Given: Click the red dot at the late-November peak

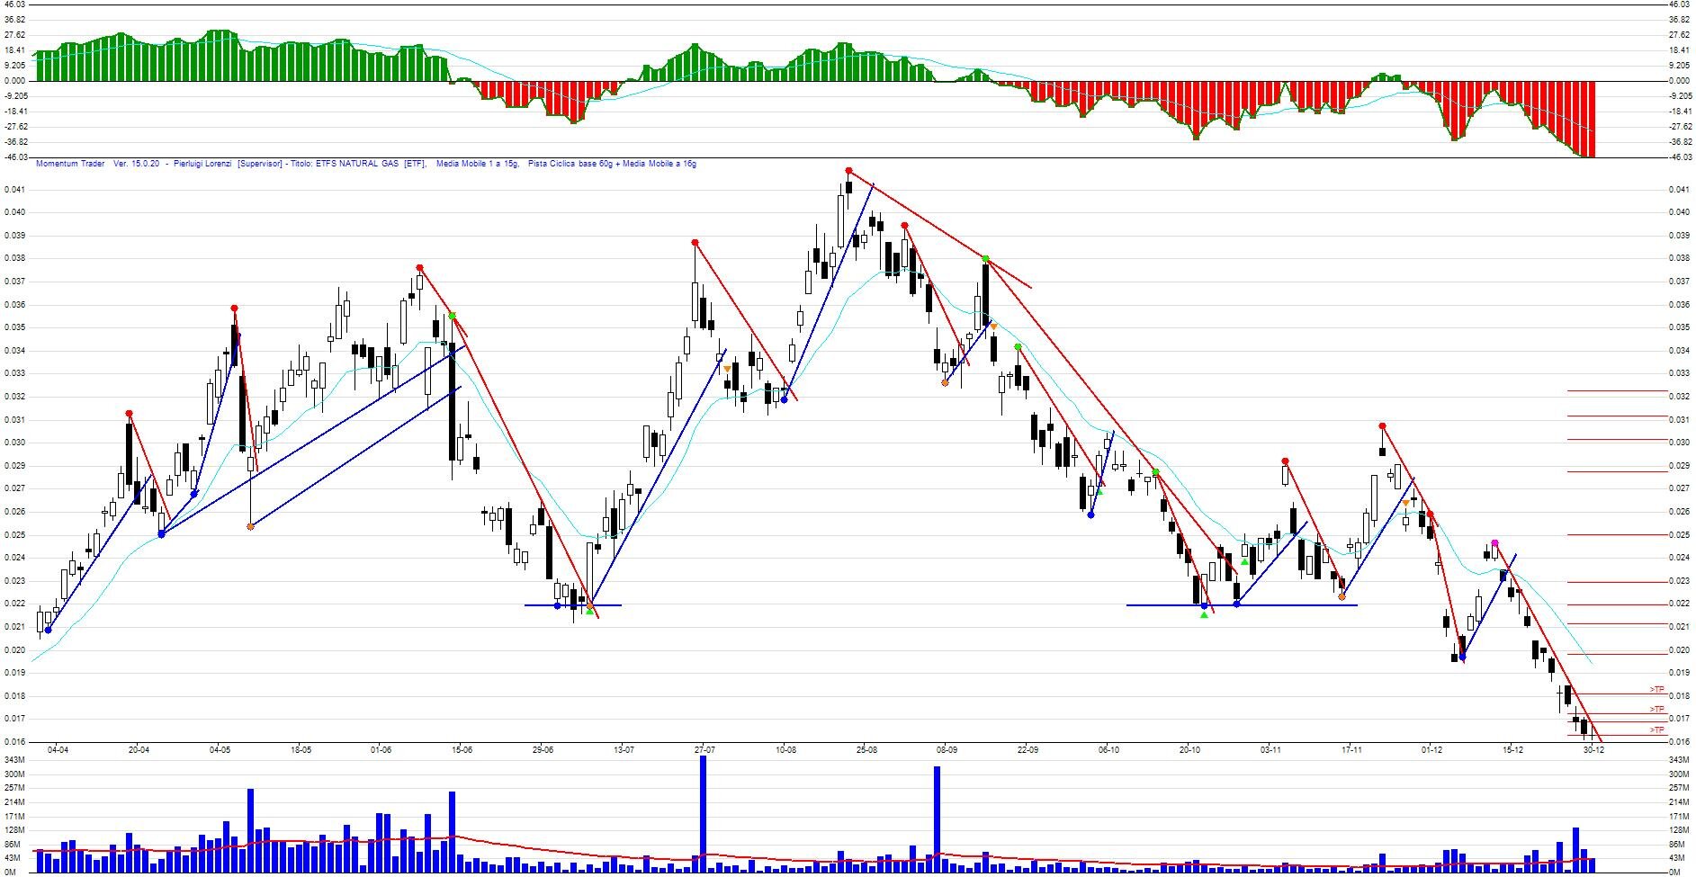Looking at the screenshot, I should 1382,425.
